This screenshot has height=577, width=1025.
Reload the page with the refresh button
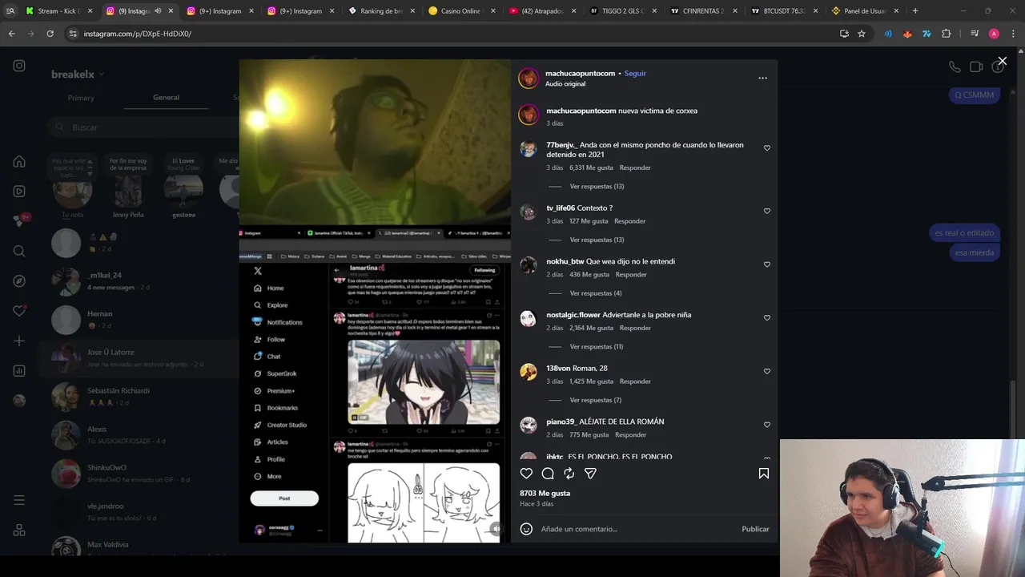[x=50, y=34]
